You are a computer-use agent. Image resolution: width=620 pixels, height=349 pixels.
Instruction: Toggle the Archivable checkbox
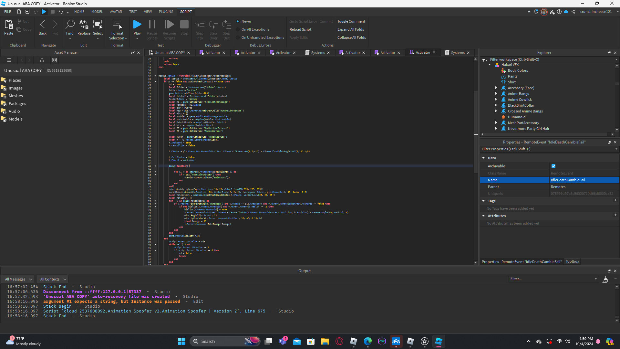(553, 166)
